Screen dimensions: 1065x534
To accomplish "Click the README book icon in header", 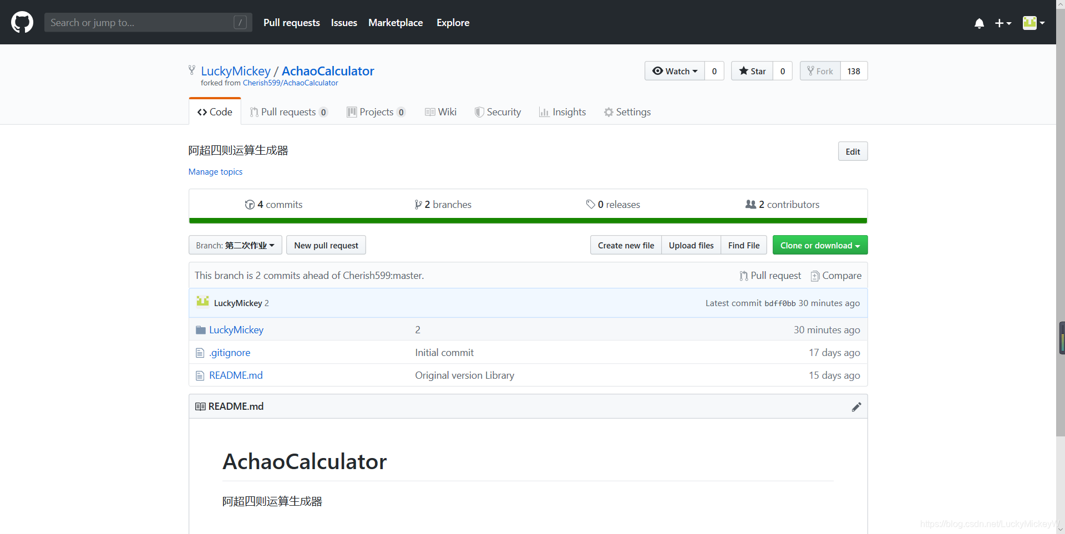I will [x=200, y=406].
